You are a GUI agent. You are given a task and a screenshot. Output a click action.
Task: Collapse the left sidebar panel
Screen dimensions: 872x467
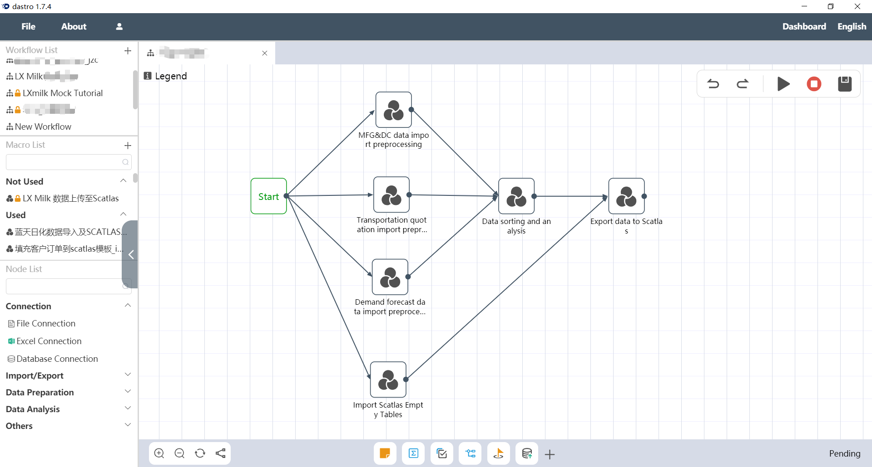pyautogui.click(x=131, y=254)
